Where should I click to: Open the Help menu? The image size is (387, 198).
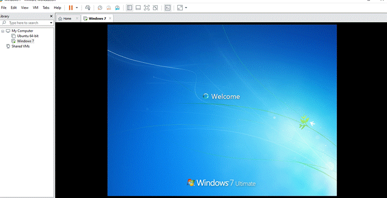[57, 8]
